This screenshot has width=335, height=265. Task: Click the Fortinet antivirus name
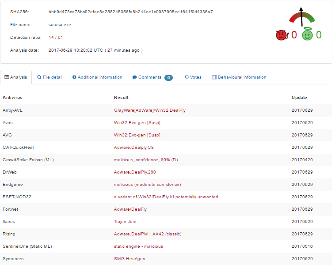tap(10, 209)
